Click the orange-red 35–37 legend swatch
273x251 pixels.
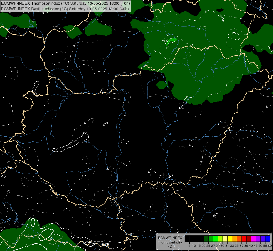pos(239,238)
